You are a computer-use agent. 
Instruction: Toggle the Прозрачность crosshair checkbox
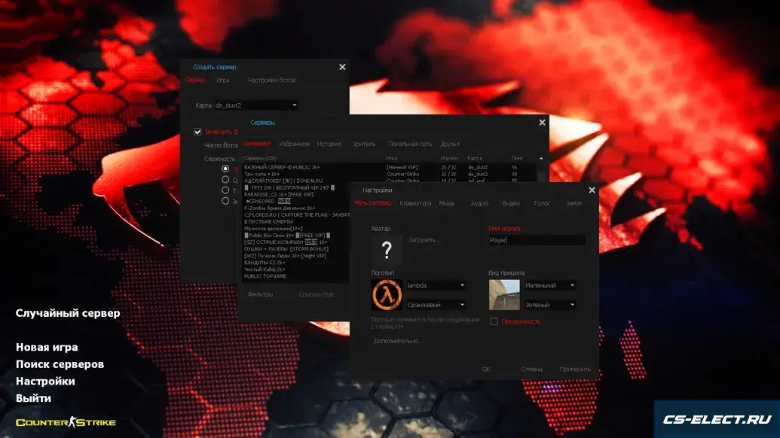click(x=494, y=321)
